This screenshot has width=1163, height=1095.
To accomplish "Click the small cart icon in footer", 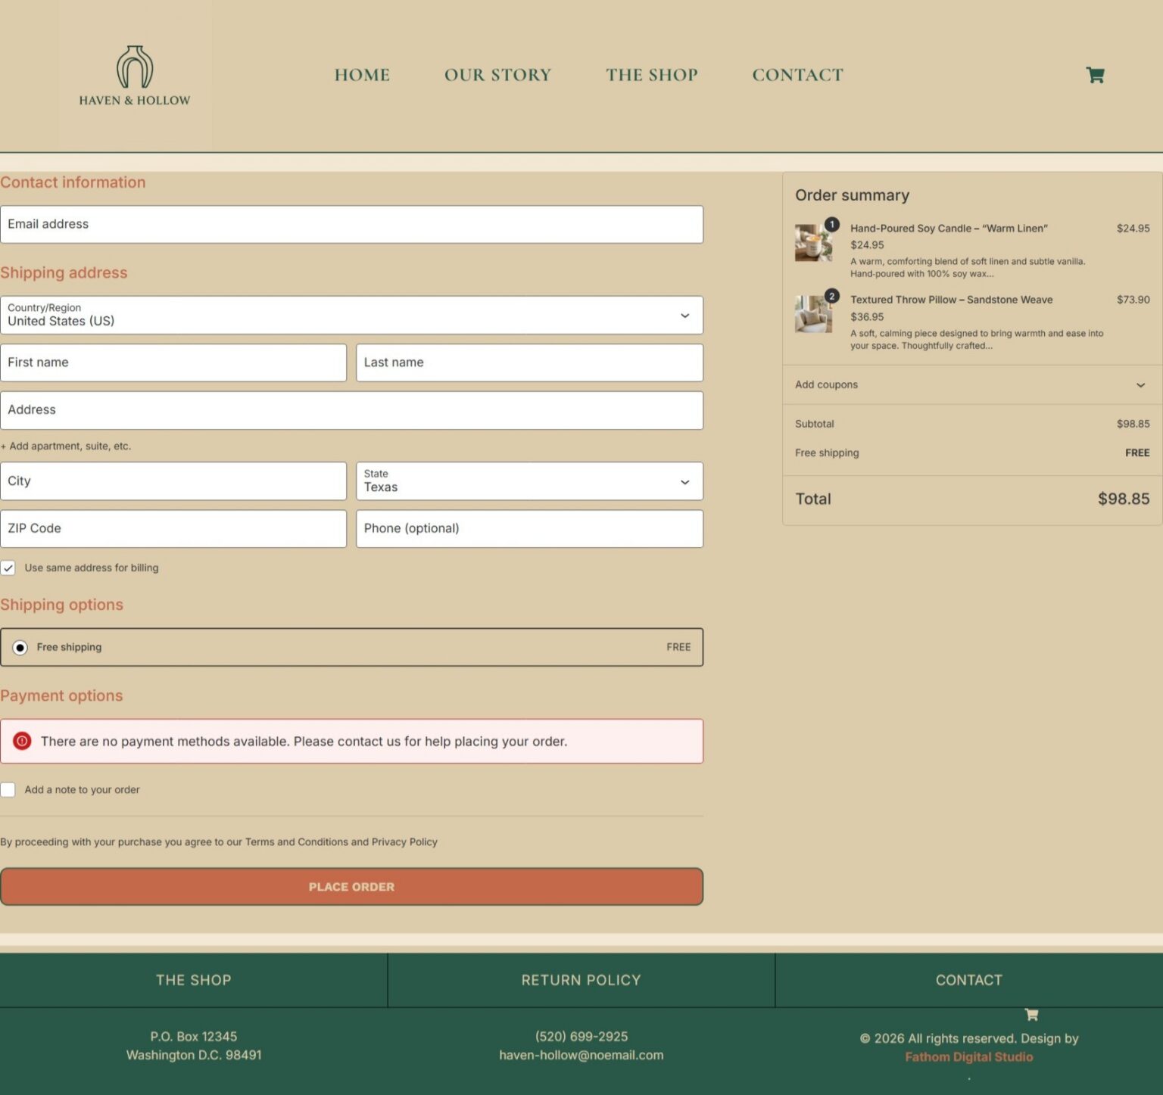I will pyautogui.click(x=1031, y=1015).
